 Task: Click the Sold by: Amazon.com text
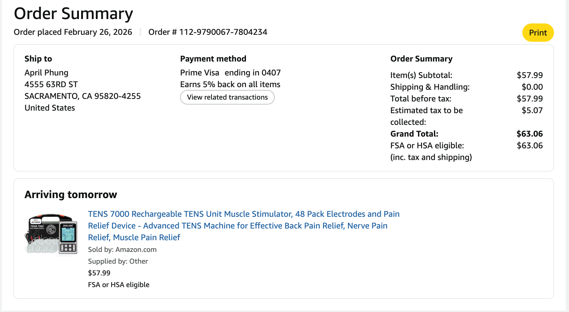(x=122, y=250)
